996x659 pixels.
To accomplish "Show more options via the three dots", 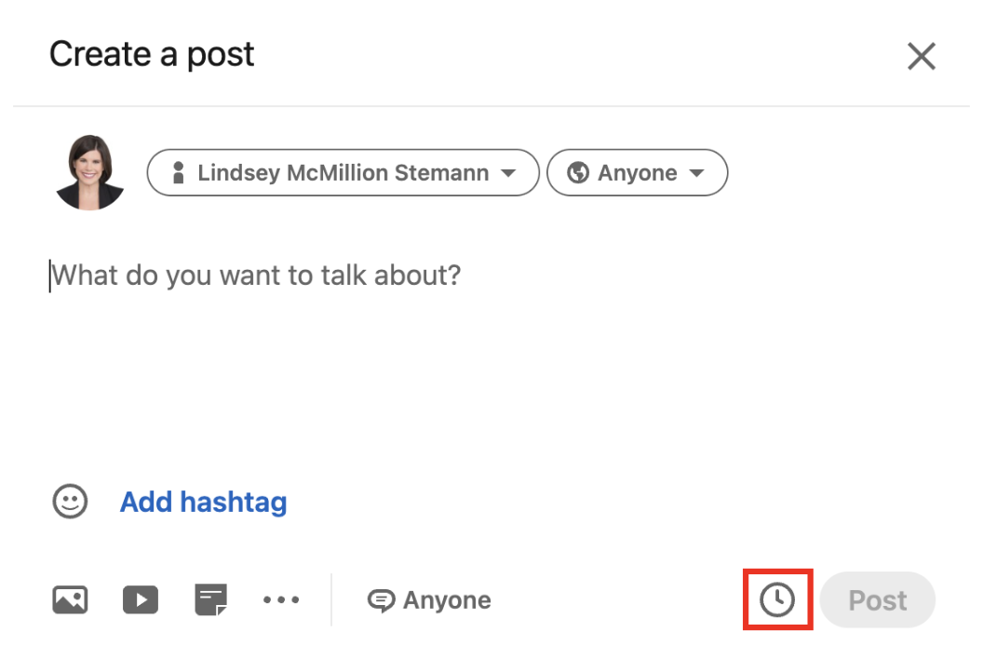I will [281, 600].
